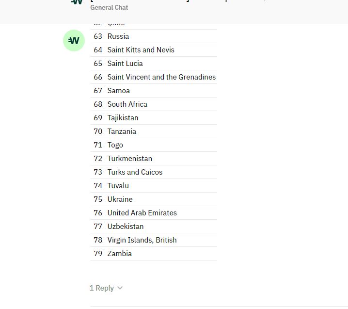
Task: Select the Turks and Caicos row
Action: coord(154,172)
